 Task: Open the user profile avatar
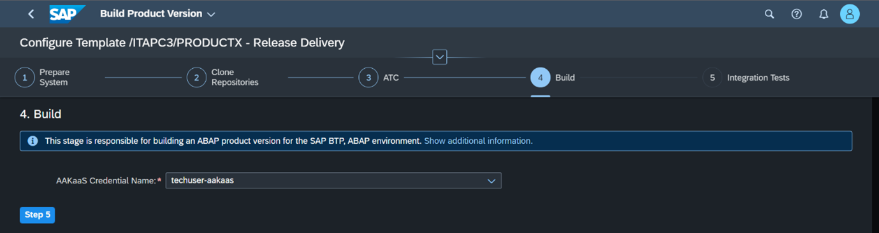coord(850,14)
